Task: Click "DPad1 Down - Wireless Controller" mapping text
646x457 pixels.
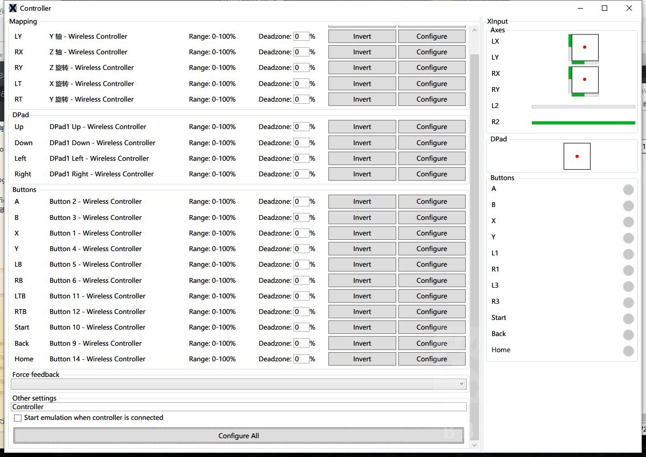Action: (x=102, y=143)
